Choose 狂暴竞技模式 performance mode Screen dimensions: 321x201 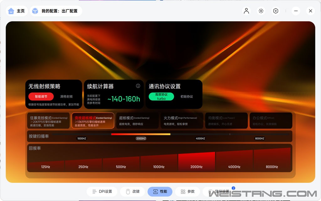49,121
